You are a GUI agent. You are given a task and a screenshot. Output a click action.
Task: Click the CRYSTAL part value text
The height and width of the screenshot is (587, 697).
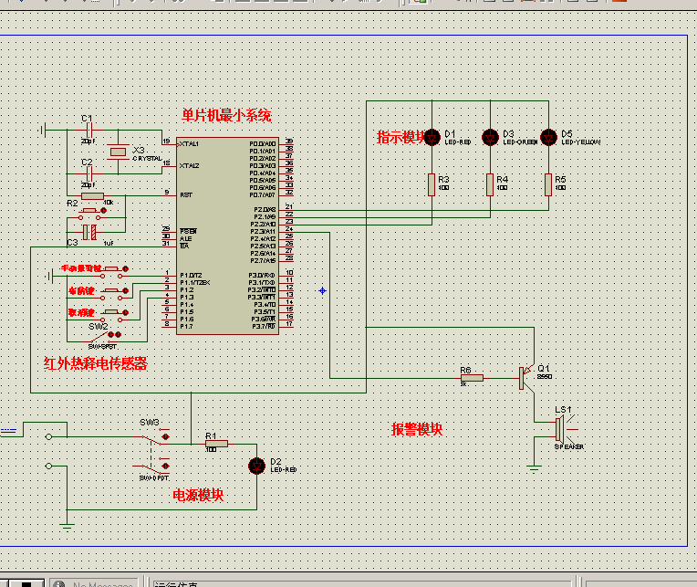coord(147,158)
